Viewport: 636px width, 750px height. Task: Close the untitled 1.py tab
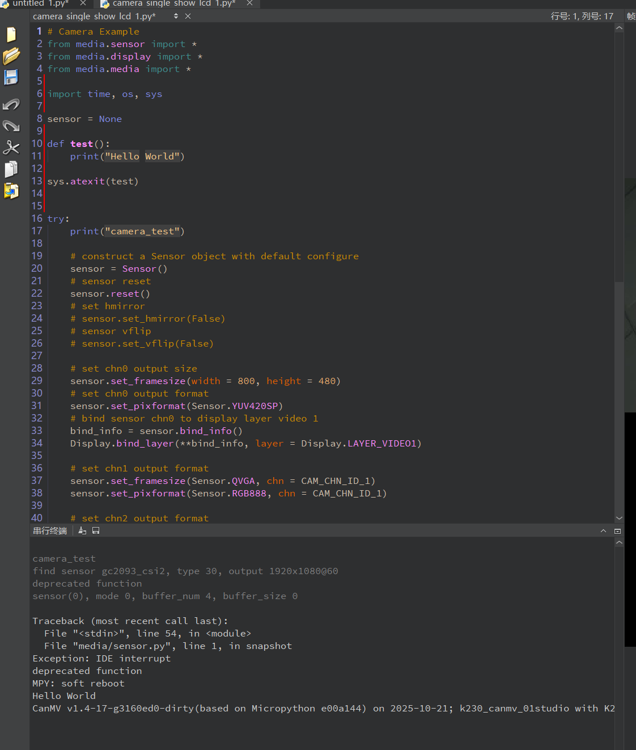point(83,3)
